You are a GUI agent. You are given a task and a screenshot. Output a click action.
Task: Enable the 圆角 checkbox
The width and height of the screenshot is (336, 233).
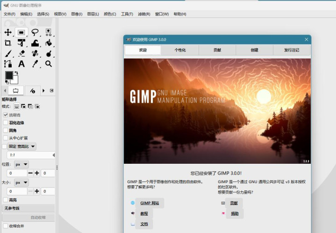coord(6,131)
